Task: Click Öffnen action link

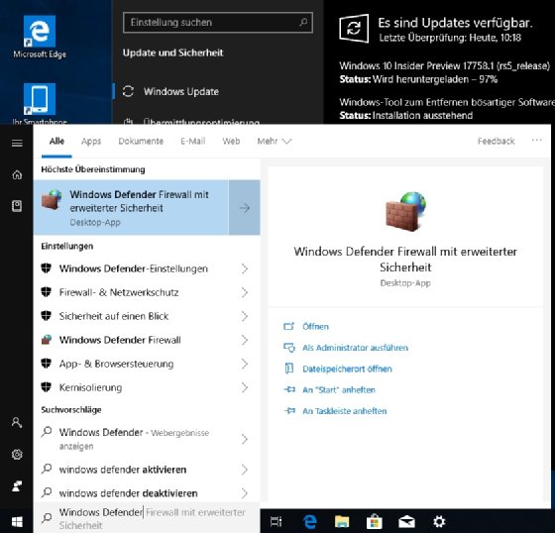Action: (315, 326)
